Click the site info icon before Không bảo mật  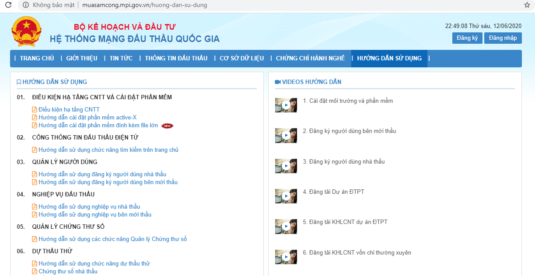[25, 5]
